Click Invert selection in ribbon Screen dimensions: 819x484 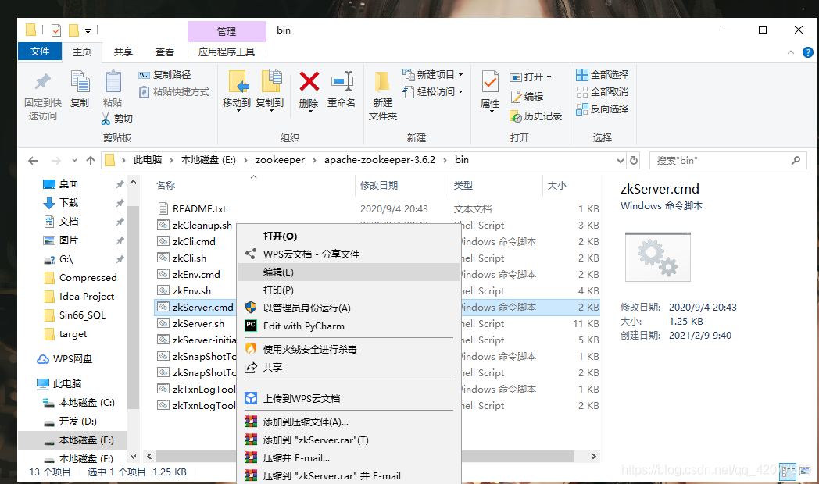tap(603, 109)
